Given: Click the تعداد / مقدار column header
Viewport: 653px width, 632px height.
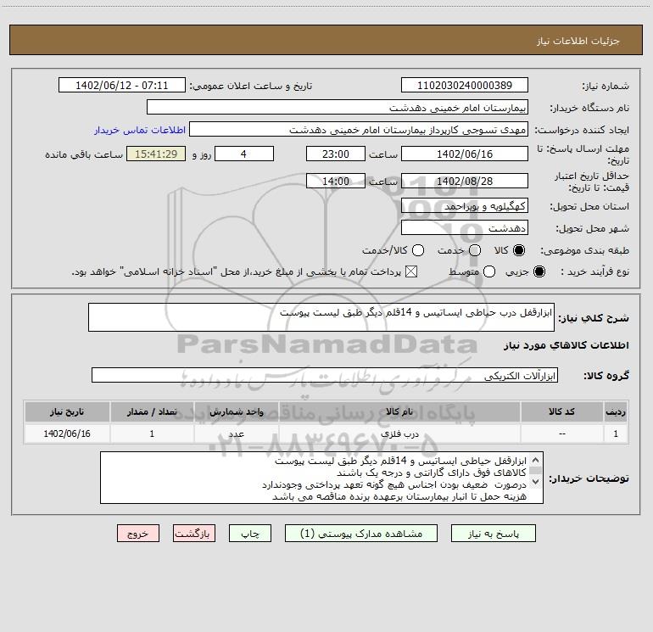Looking at the screenshot, I should click(152, 411).
